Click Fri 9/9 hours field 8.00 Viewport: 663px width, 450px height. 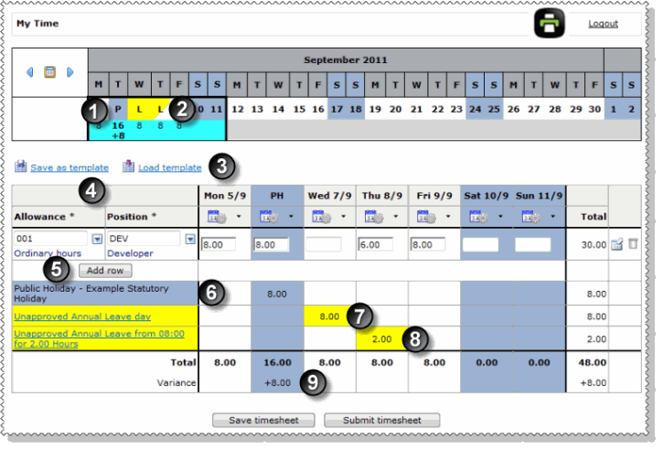pos(428,245)
